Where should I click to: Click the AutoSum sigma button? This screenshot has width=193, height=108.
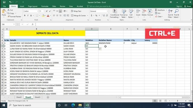(x=160, y=10)
